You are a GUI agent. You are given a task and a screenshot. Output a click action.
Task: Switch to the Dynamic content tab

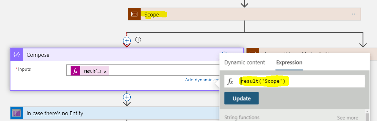tap(244, 62)
